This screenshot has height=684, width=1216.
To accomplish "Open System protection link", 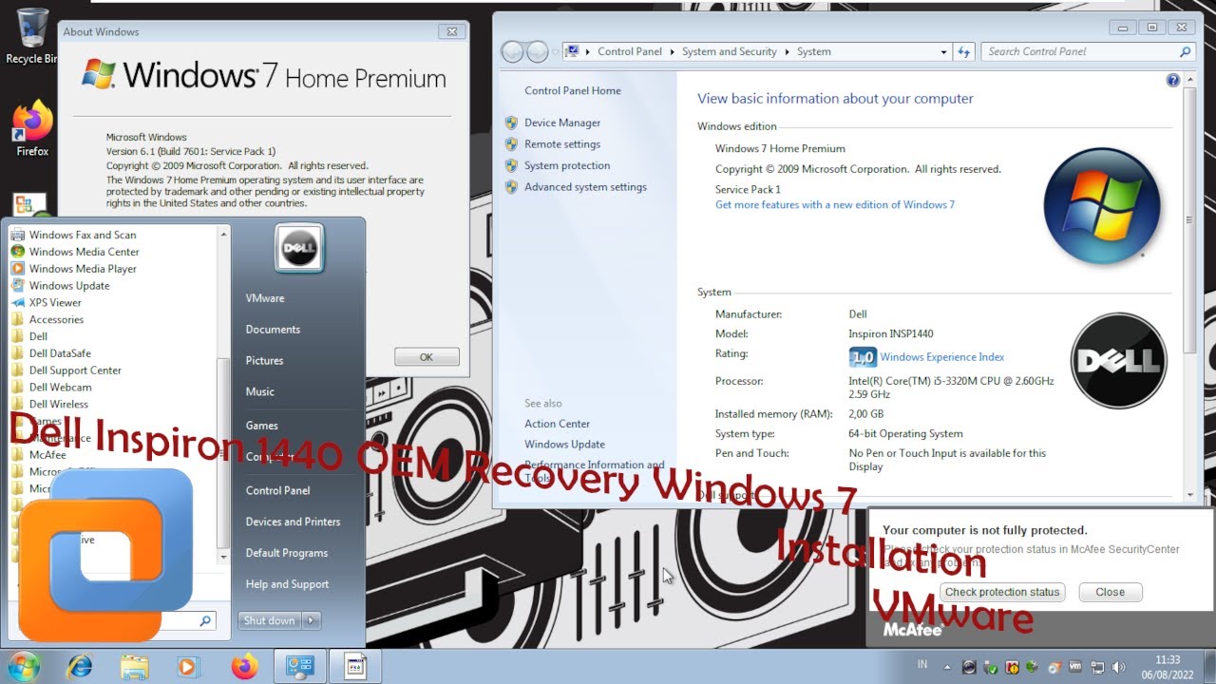I will [x=567, y=165].
